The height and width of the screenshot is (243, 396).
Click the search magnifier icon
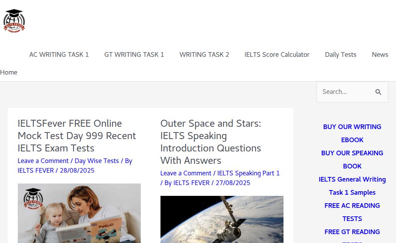tap(378, 92)
